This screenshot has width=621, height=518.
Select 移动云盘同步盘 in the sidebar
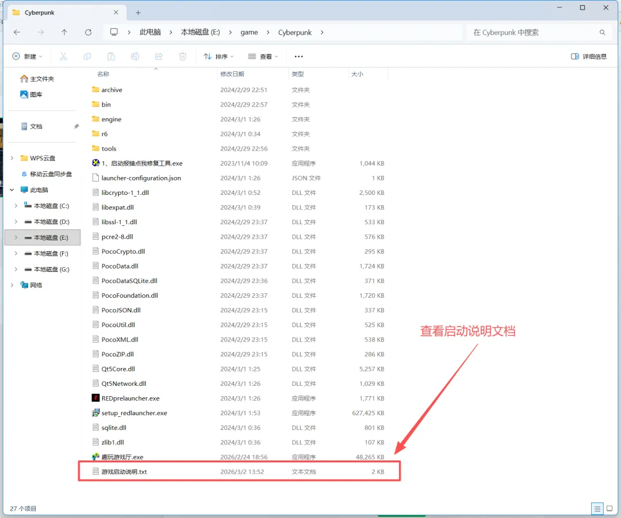47,174
